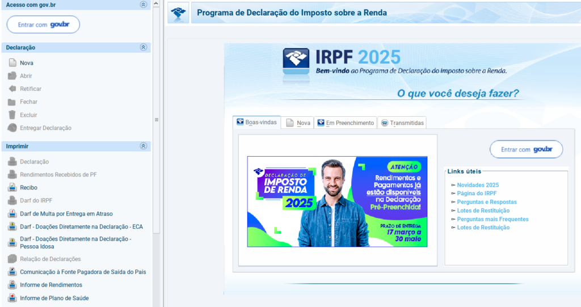Click the Abrir folder icon
This screenshot has height=307, width=581.
click(12, 75)
